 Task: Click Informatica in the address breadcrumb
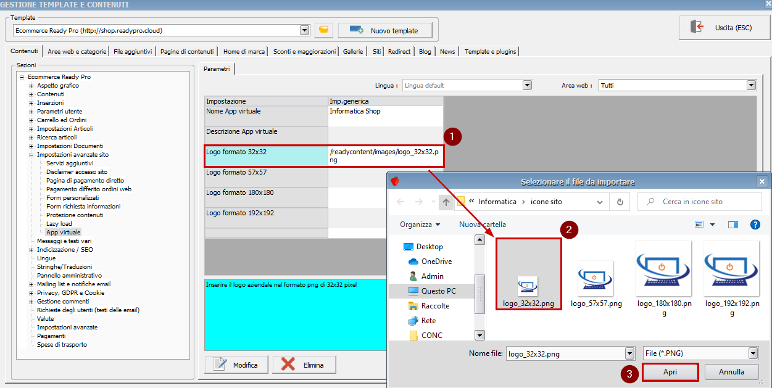[x=499, y=202]
